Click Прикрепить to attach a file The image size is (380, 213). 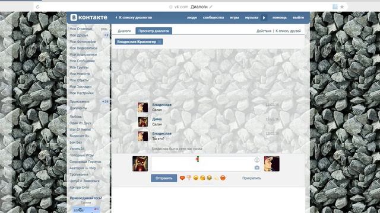pos(252,178)
